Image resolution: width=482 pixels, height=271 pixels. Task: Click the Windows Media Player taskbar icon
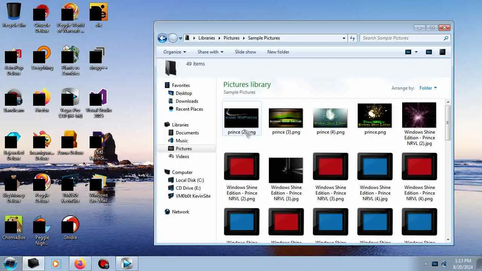pyautogui.click(x=56, y=263)
